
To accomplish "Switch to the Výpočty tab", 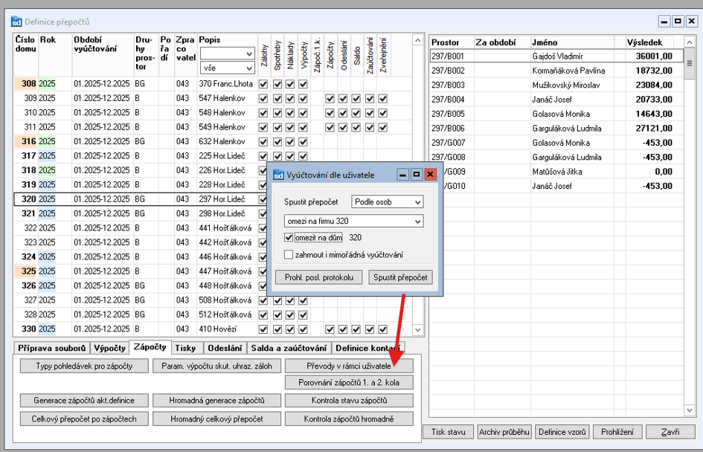I will coord(110,348).
